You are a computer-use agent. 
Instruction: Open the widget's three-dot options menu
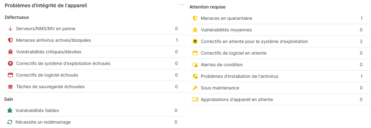pos(182,5)
